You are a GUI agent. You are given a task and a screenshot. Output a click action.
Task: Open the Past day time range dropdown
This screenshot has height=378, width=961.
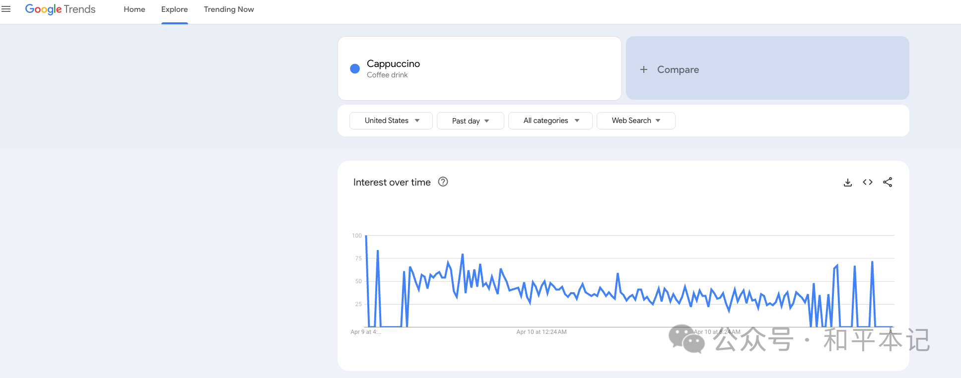point(471,121)
